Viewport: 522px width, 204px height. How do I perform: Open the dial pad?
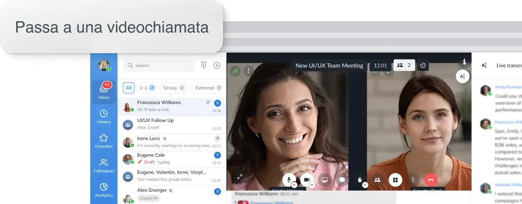(204, 66)
